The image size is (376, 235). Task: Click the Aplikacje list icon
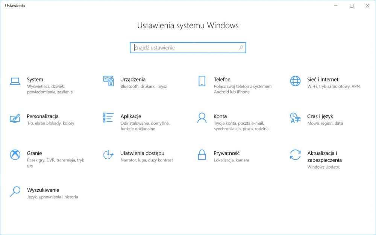point(108,117)
